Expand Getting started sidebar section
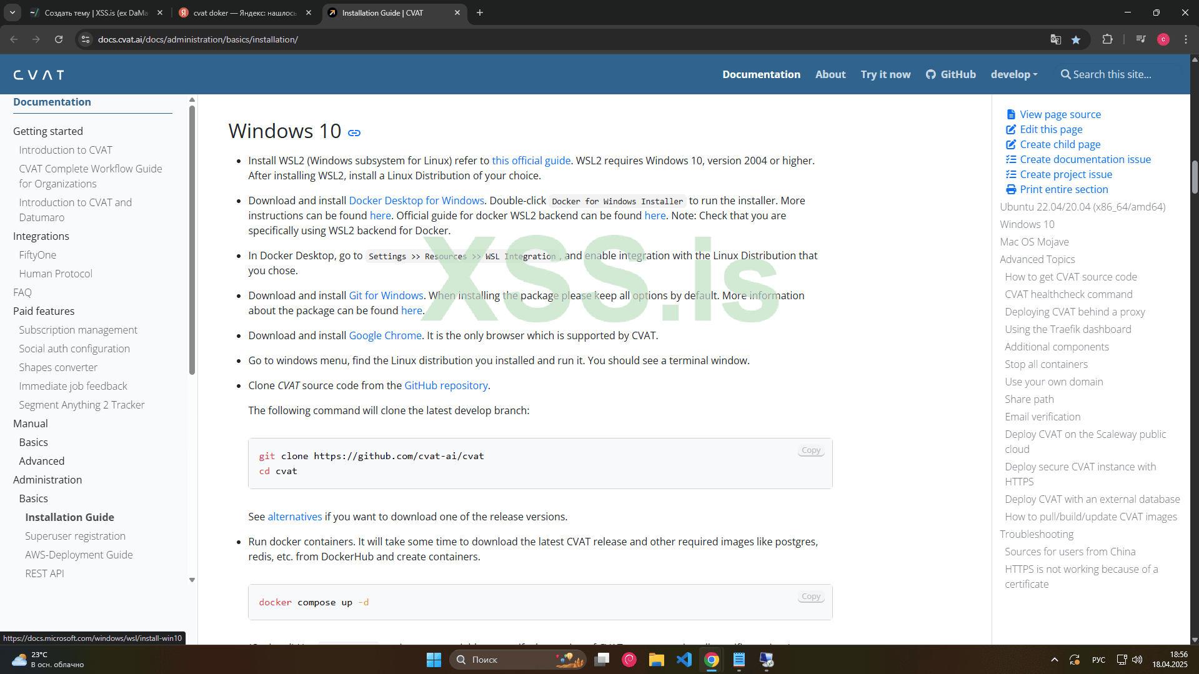Screen dimensions: 1199x674 click(x=48, y=131)
